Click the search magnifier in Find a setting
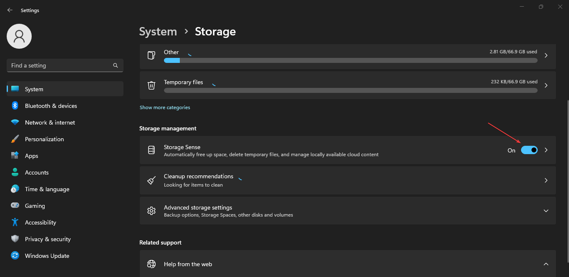 point(115,65)
